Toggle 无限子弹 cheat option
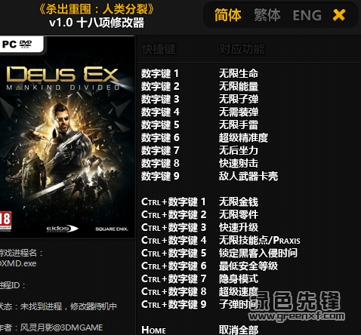 point(239,99)
